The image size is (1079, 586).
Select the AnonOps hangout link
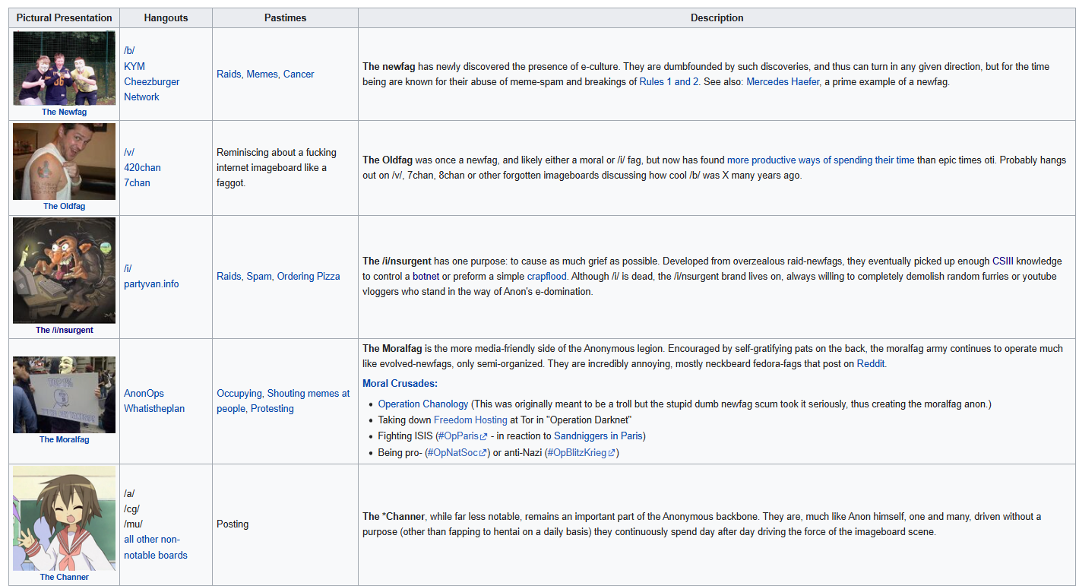tap(144, 393)
